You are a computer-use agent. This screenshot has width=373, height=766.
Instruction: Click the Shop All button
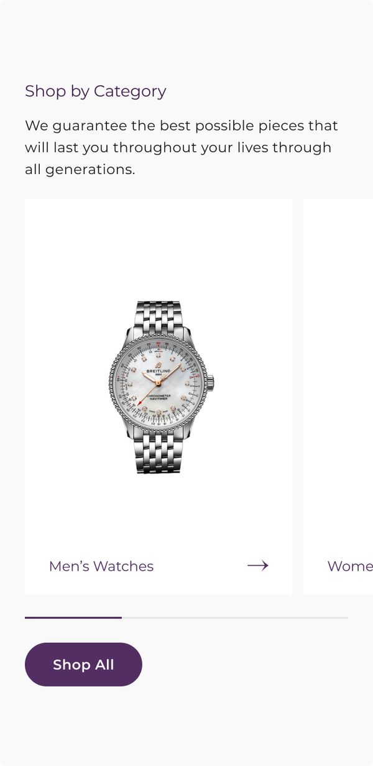click(x=83, y=665)
